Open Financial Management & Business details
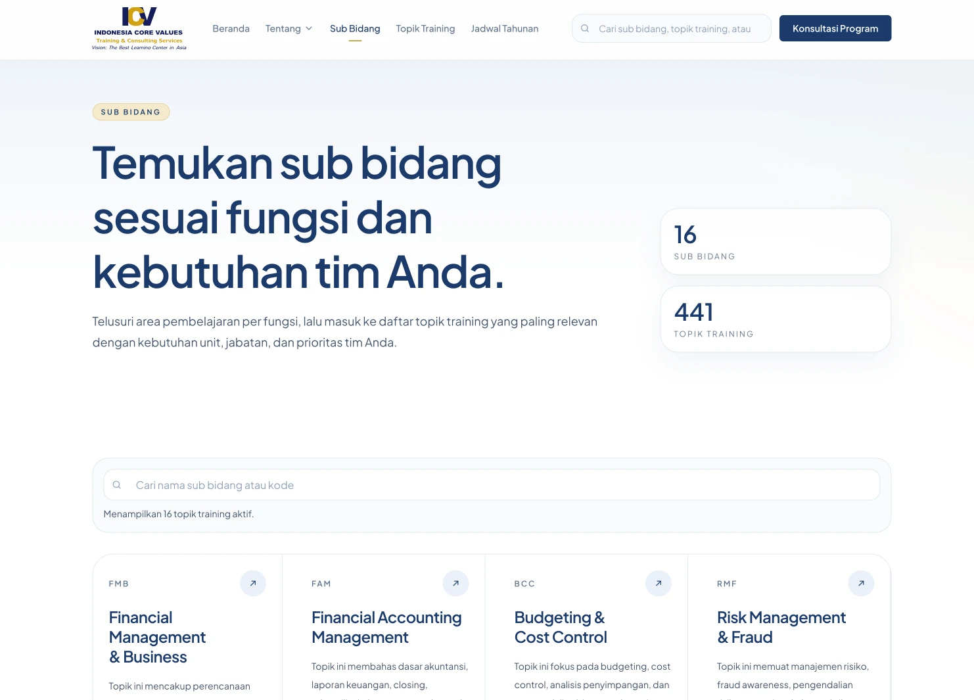974x700 pixels. pyautogui.click(x=157, y=636)
